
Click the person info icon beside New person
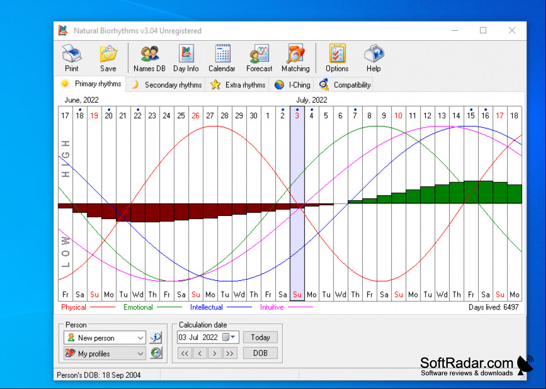pyautogui.click(x=156, y=337)
